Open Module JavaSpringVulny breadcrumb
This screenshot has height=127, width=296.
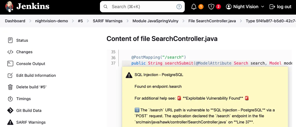pyautogui.click(x=155, y=21)
